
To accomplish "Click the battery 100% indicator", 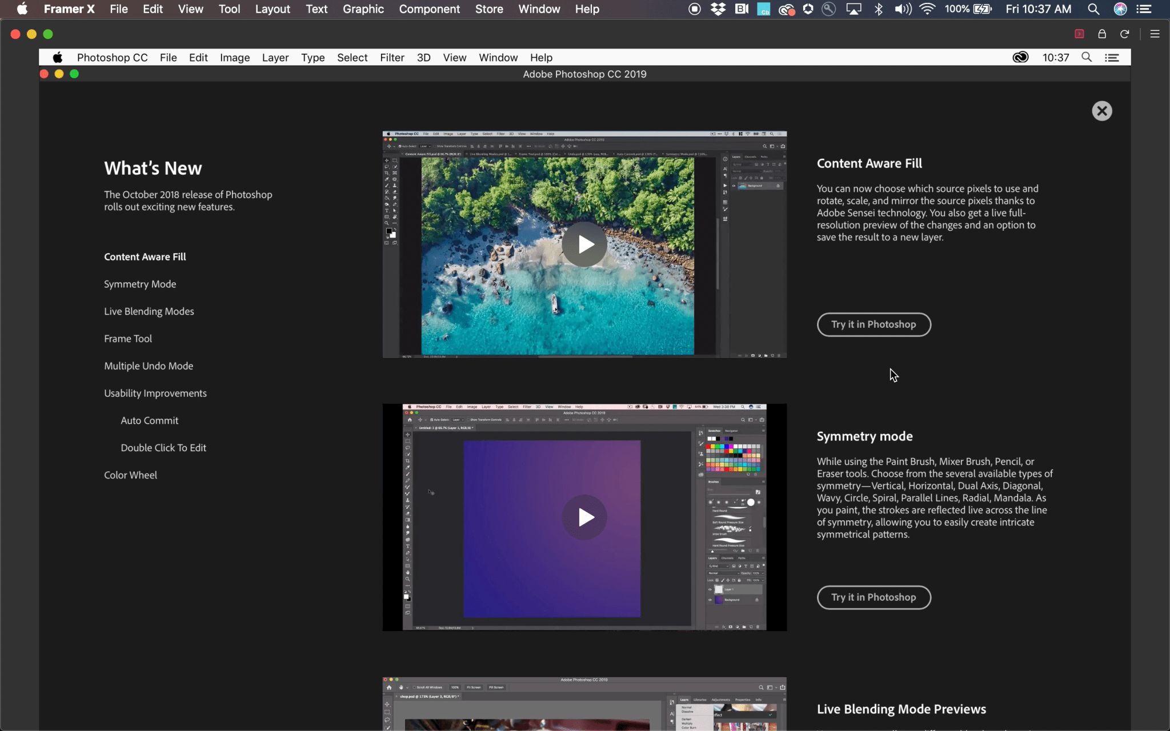I will point(968,9).
